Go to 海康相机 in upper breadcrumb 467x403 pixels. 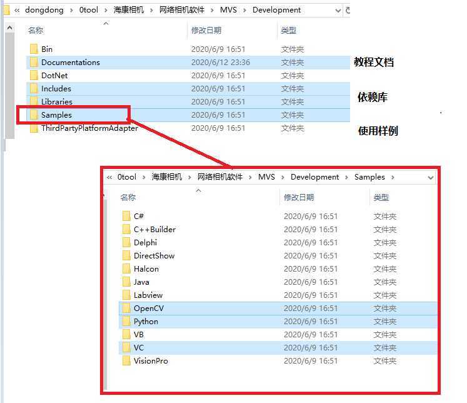coord(129,10)
